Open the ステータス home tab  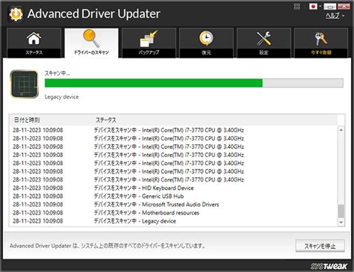pos(34,43)
